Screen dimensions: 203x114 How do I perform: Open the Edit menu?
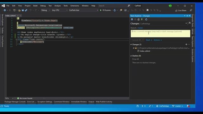14,6
